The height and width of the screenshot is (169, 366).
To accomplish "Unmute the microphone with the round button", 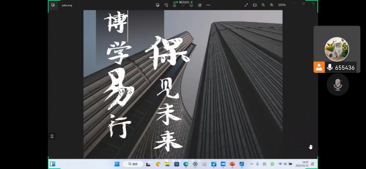I will point(338,84).
